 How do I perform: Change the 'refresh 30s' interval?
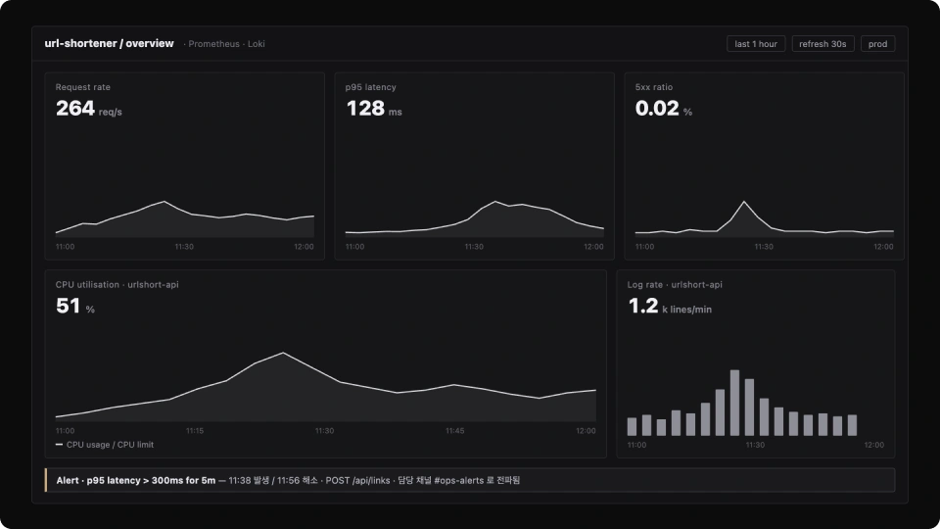tap(822, 44)
